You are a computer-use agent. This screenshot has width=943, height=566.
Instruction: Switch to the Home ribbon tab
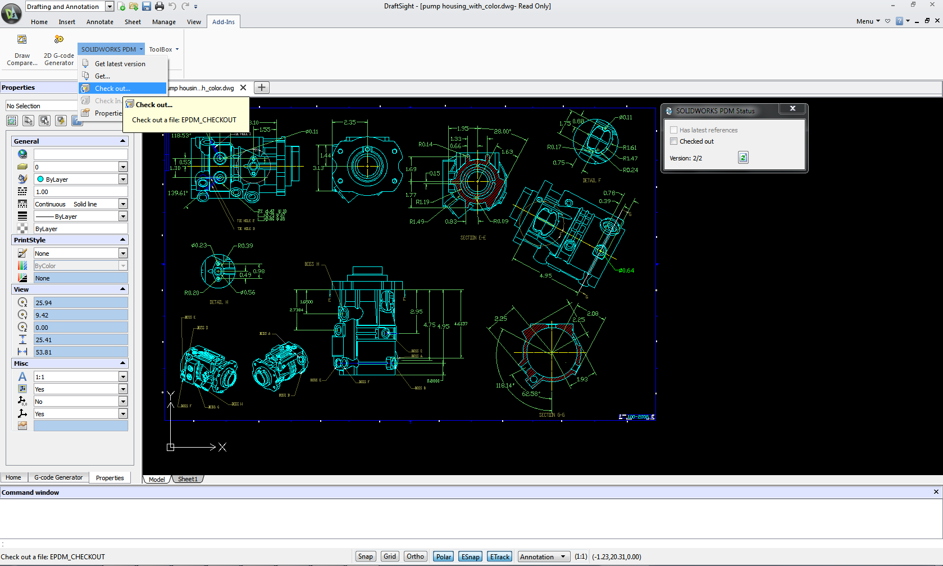tap(39, 22)
